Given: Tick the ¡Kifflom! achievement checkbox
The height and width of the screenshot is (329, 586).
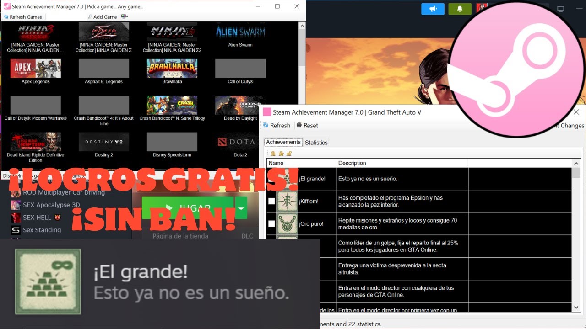Looking at the screenshot, I should 271,201.
